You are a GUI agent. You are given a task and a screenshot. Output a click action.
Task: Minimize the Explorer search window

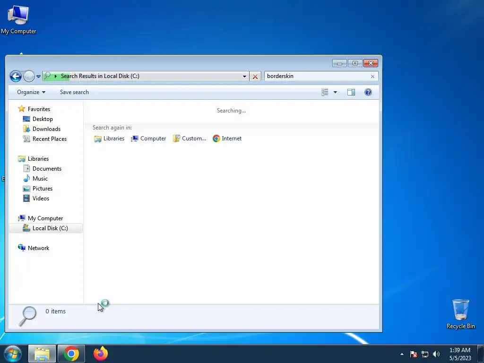point(339,63)
